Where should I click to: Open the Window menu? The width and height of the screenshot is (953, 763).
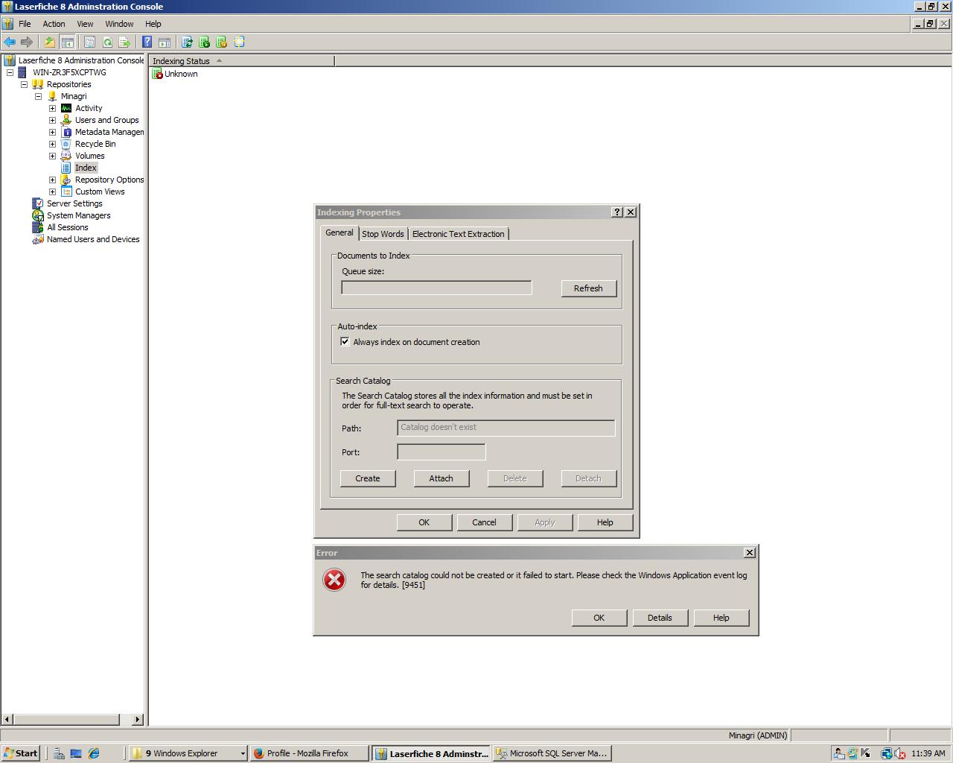coord(119,24)
